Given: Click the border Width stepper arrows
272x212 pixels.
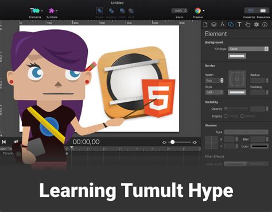Looking at the screenshot, I should point(222,80).
